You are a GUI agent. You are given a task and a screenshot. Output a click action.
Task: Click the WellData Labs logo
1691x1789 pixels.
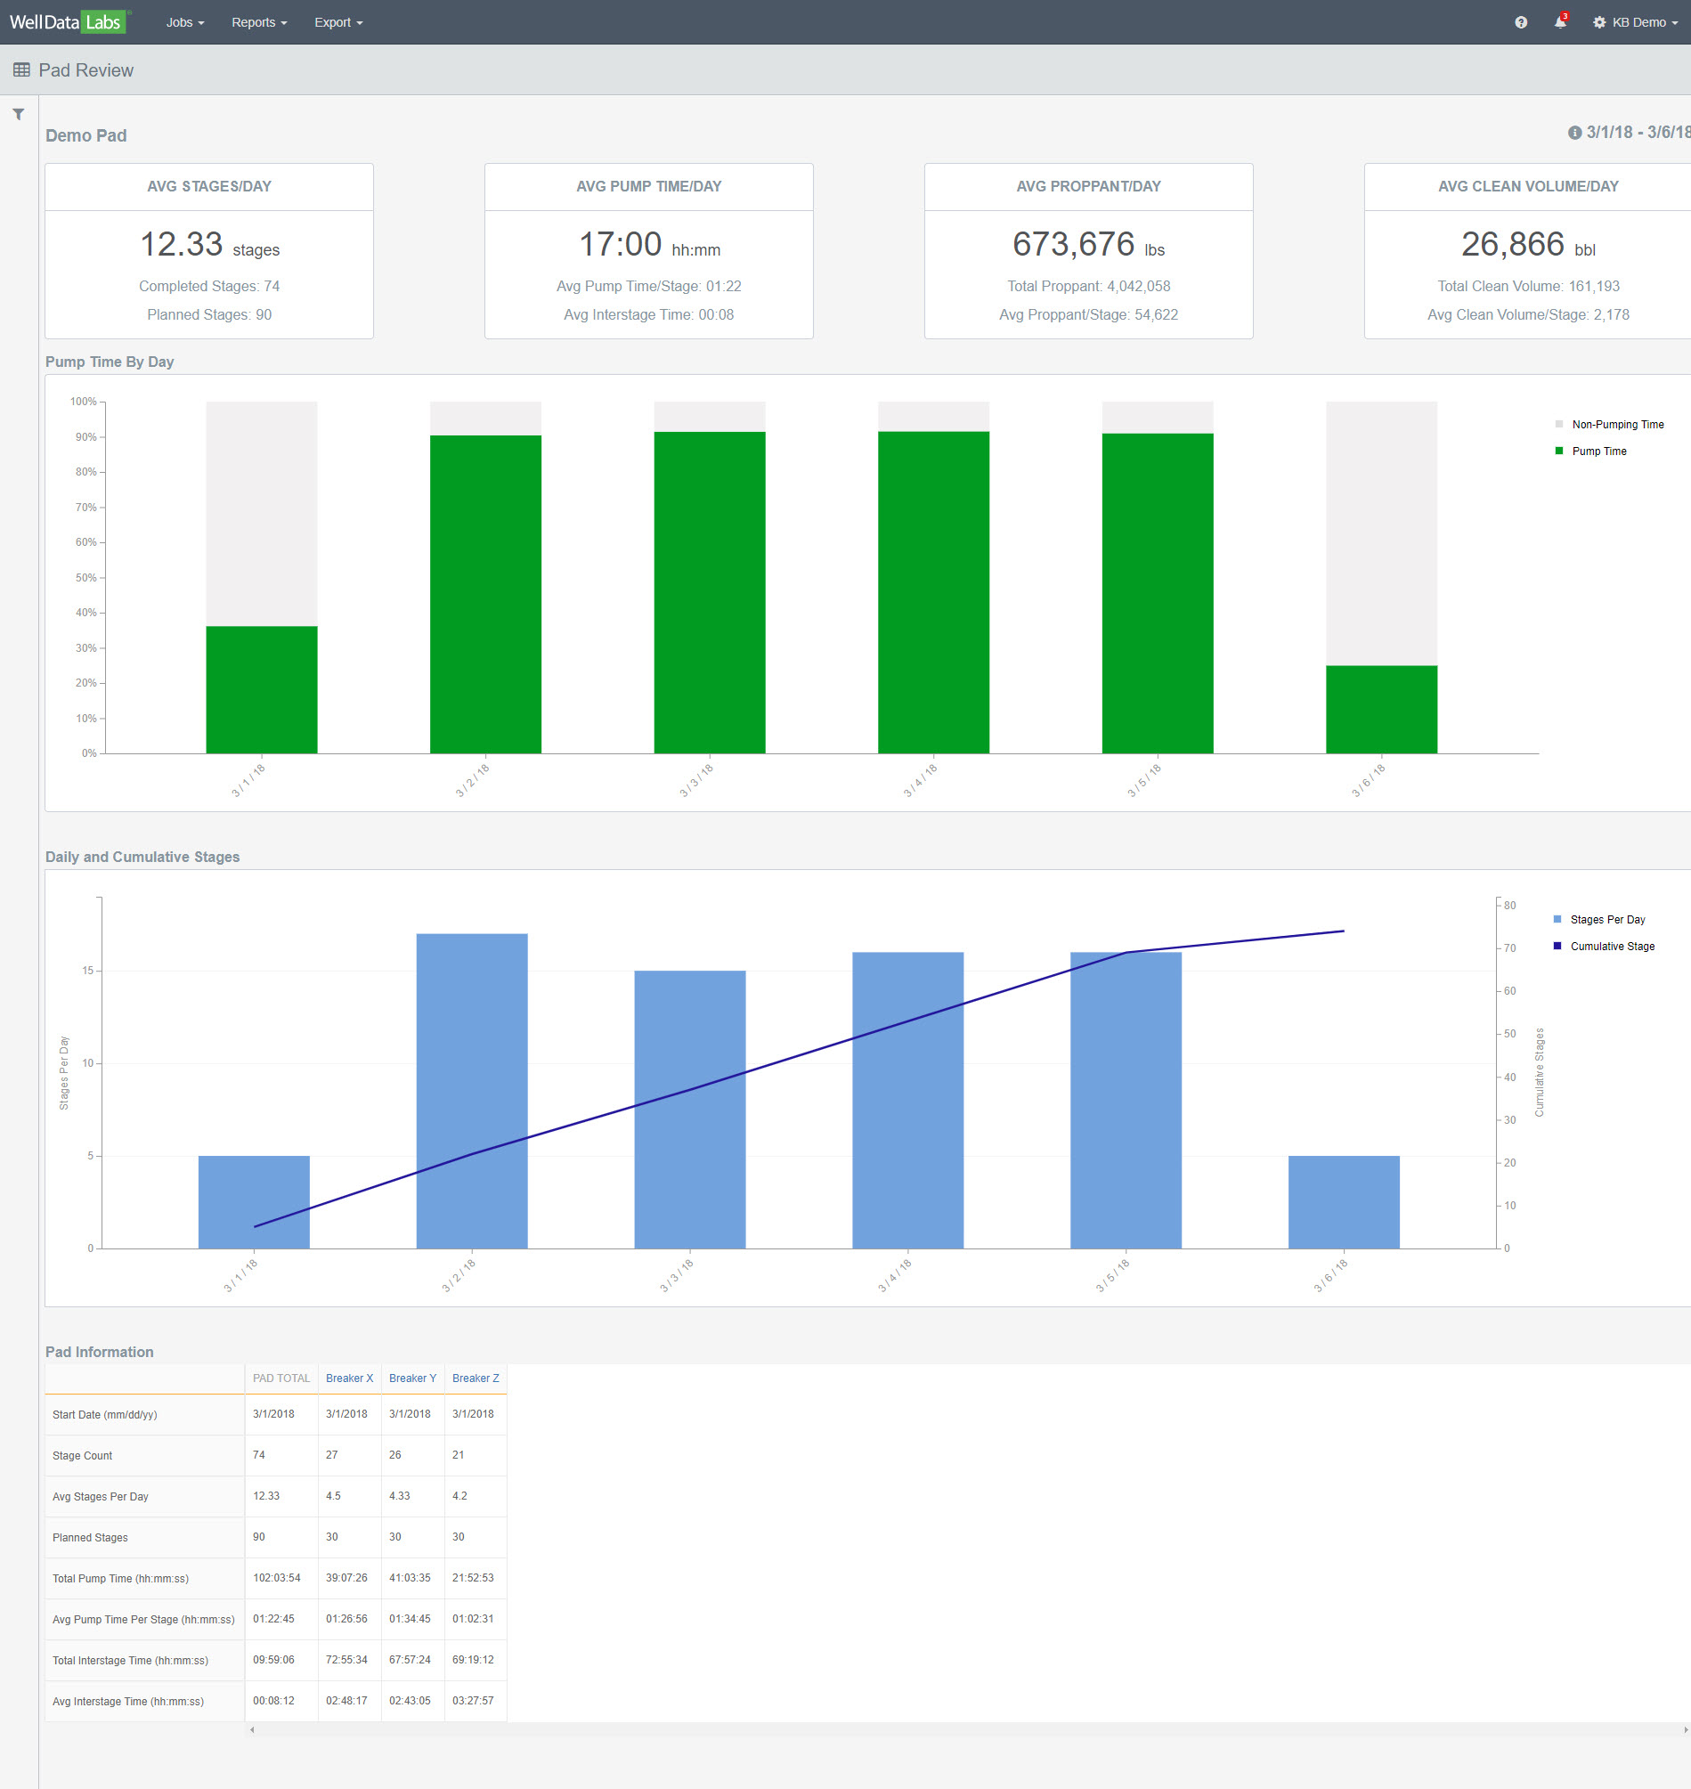tap(69, 21)
